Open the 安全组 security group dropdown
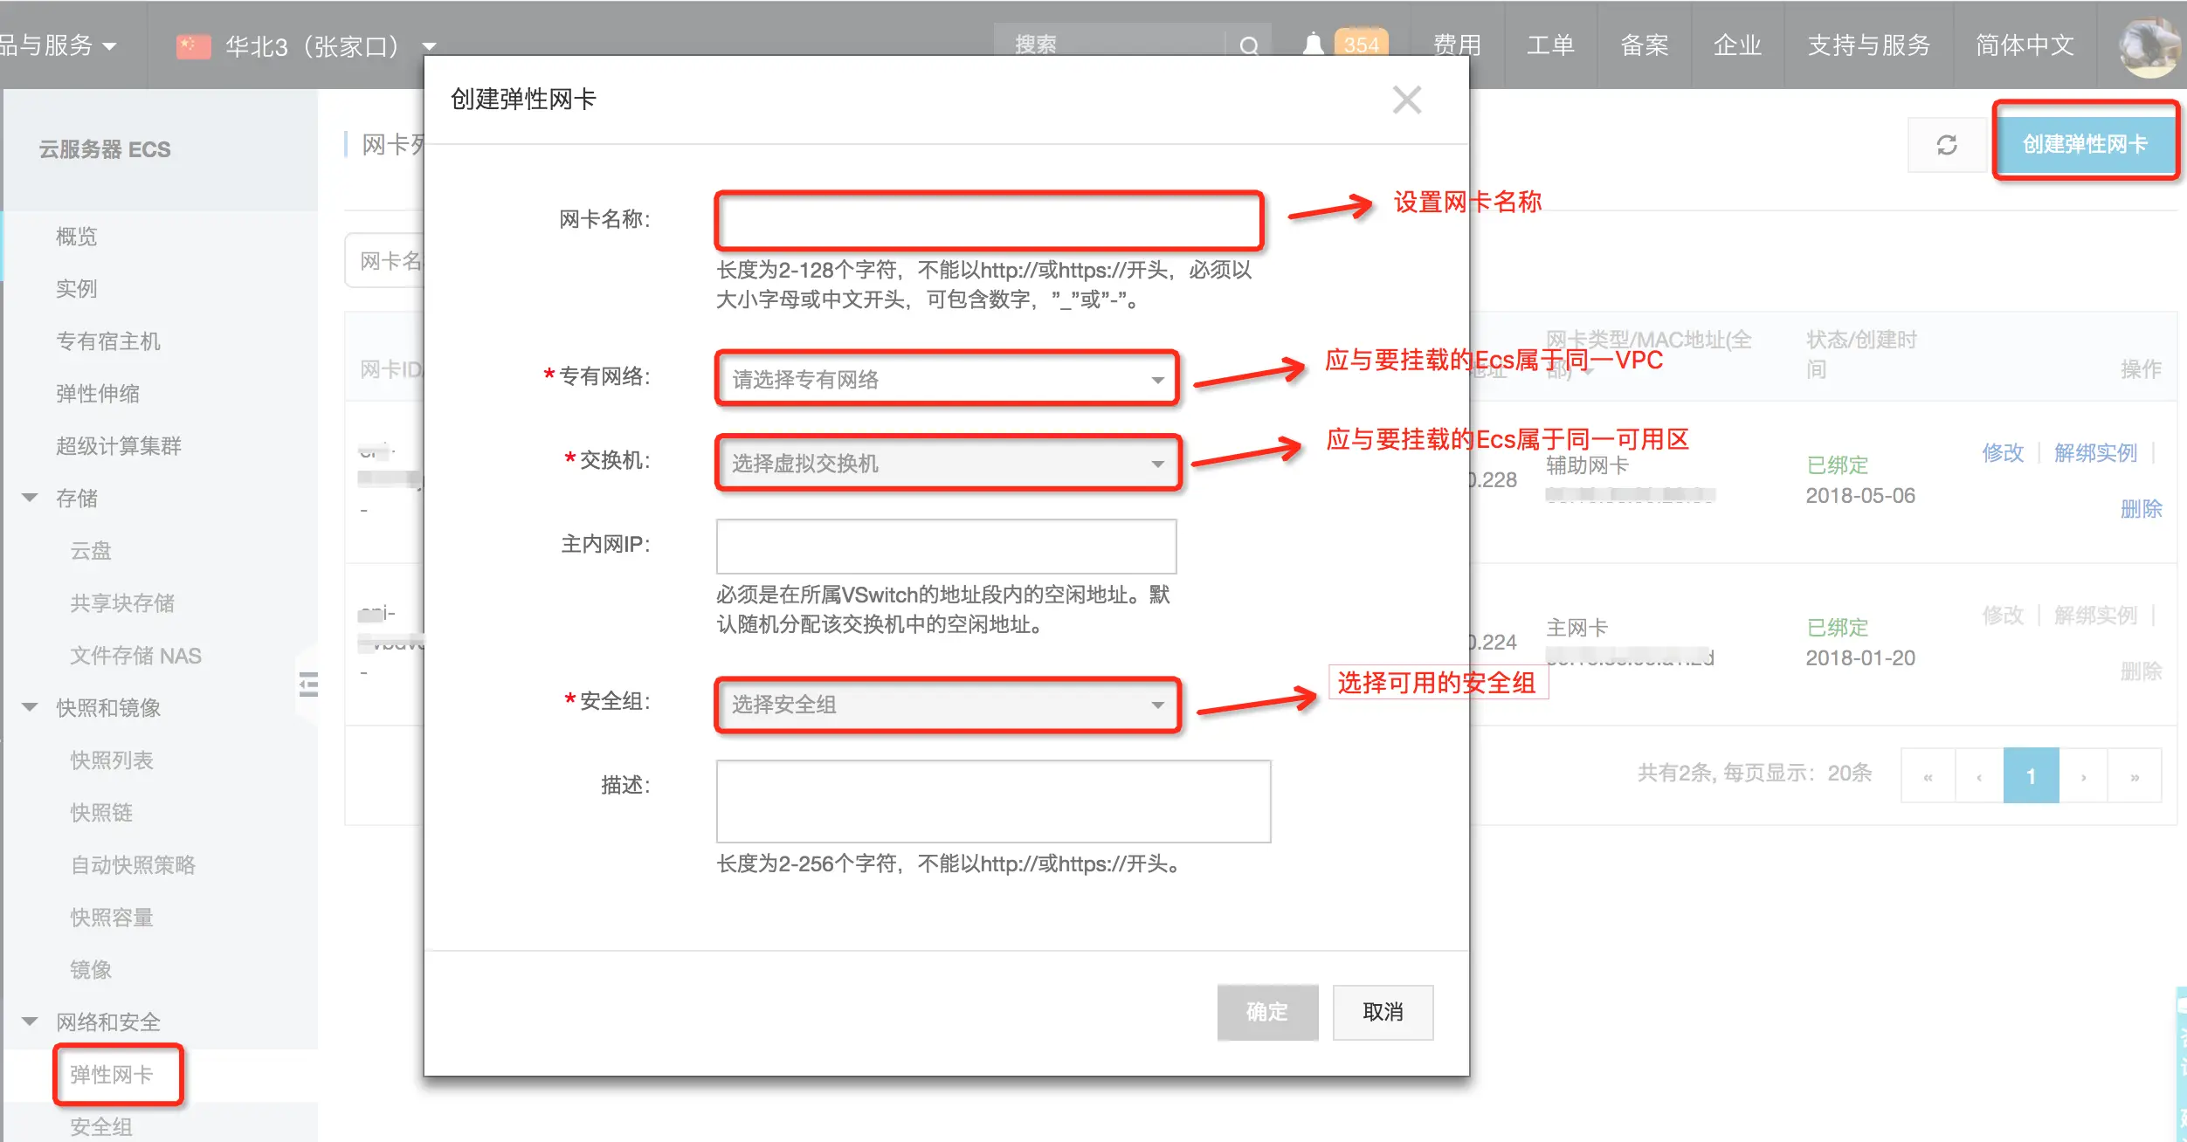The image size is (2187, 1142). 947,704
